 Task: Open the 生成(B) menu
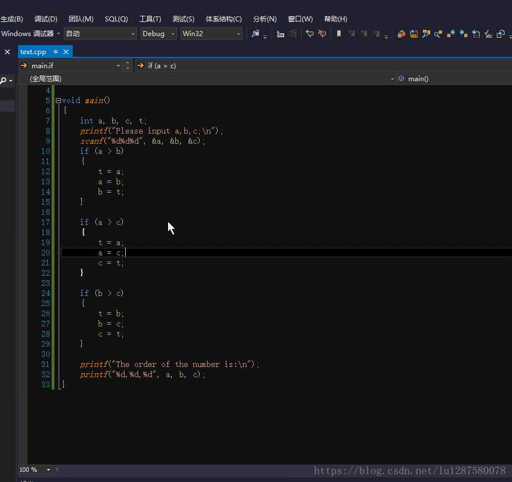click(12, 19)
